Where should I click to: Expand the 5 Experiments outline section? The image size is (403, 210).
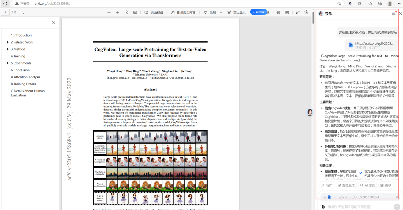coord(8,63)
